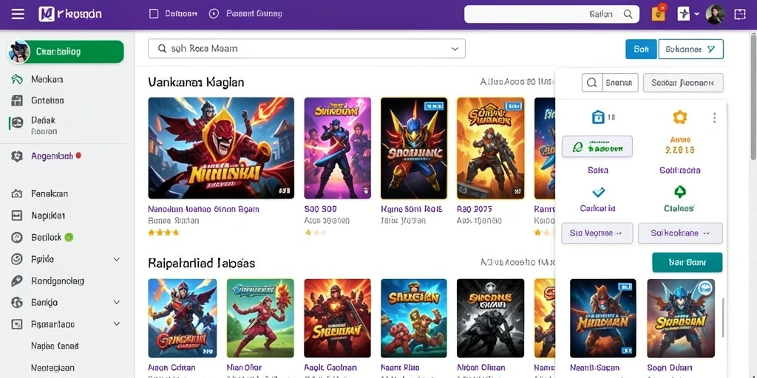757x378 pixels.
Task: Open the green field game thumbnail in second row
Action: point(260,318)
